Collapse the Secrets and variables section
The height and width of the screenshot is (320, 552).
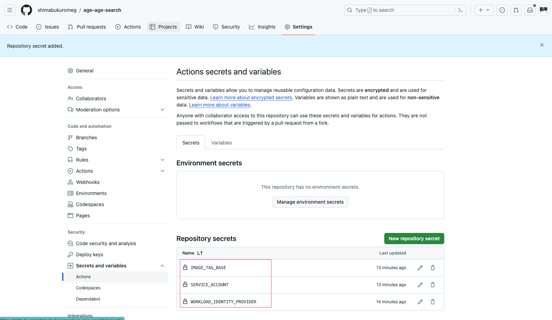pyautogui.click(x=162, y=266)
